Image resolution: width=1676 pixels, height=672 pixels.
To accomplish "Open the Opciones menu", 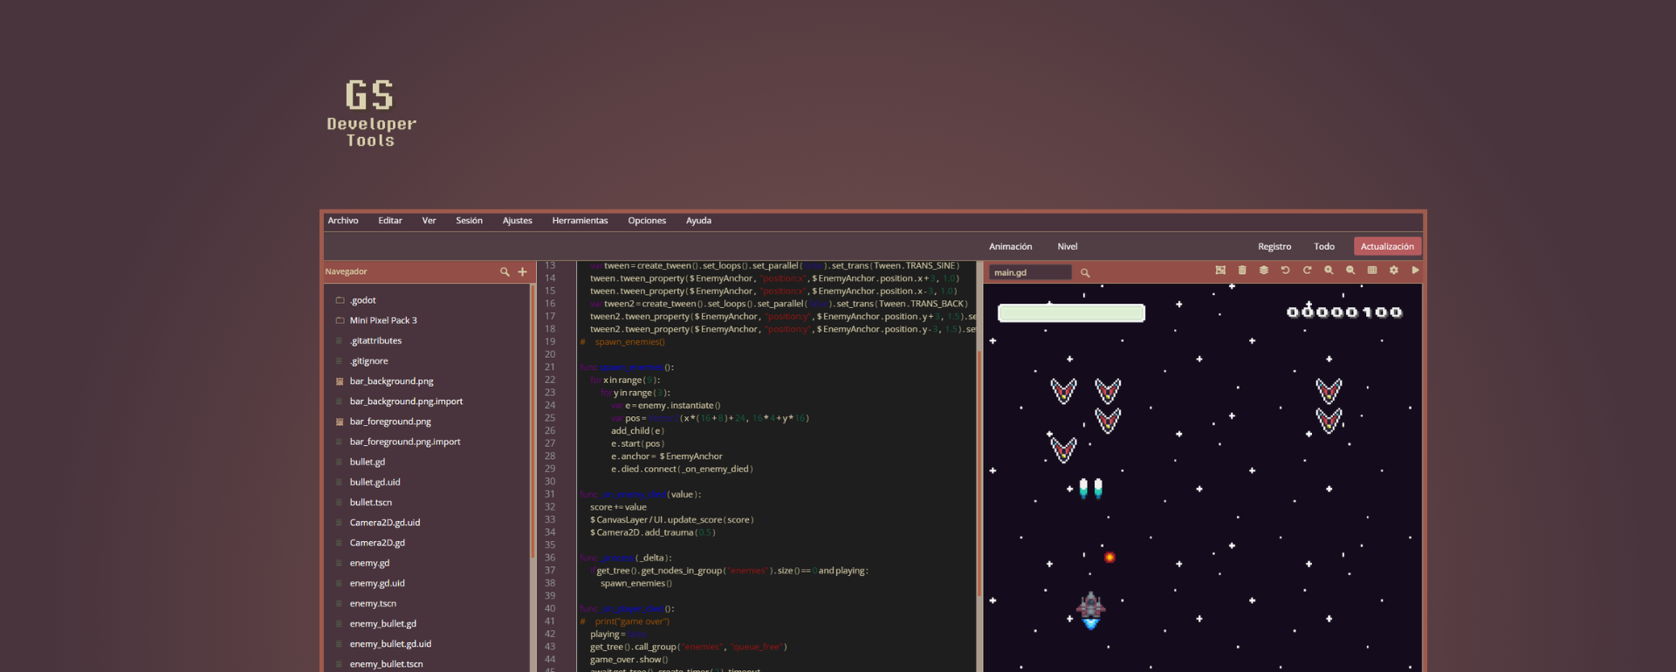I will click(647, 221).
